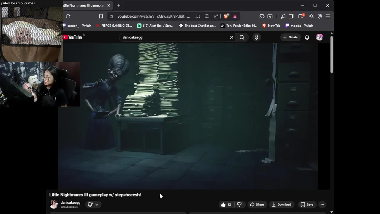The width and height of the screenshot is (380, 214).
Task: Reload the page with the refresh icon
Action: click(68, 16)
